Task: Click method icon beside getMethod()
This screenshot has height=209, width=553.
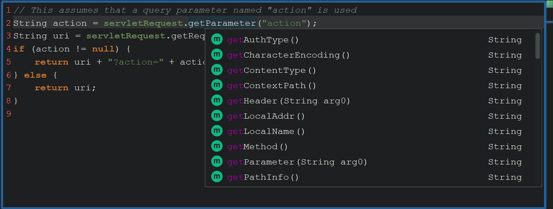Action: point(217,146)
